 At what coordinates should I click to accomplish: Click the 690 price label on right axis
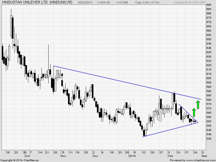[209, 5]
